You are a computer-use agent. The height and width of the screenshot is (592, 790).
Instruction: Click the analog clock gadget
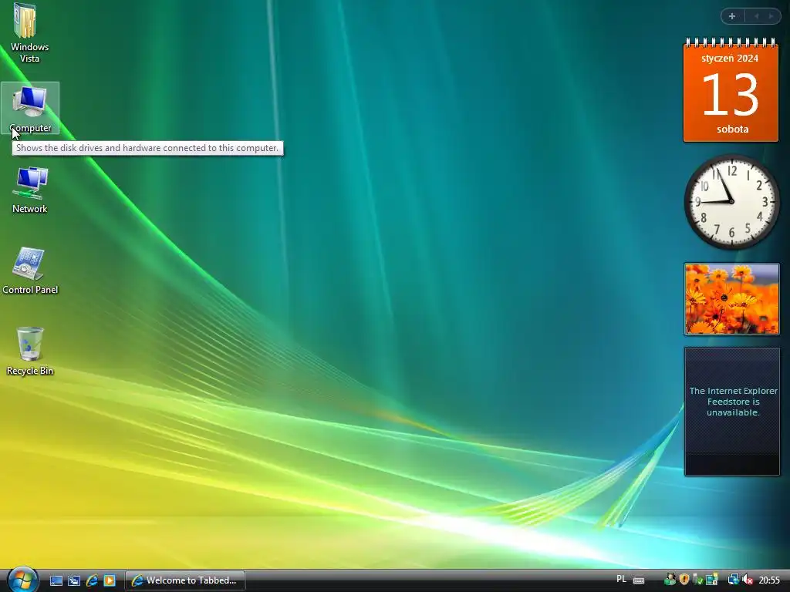731,201
